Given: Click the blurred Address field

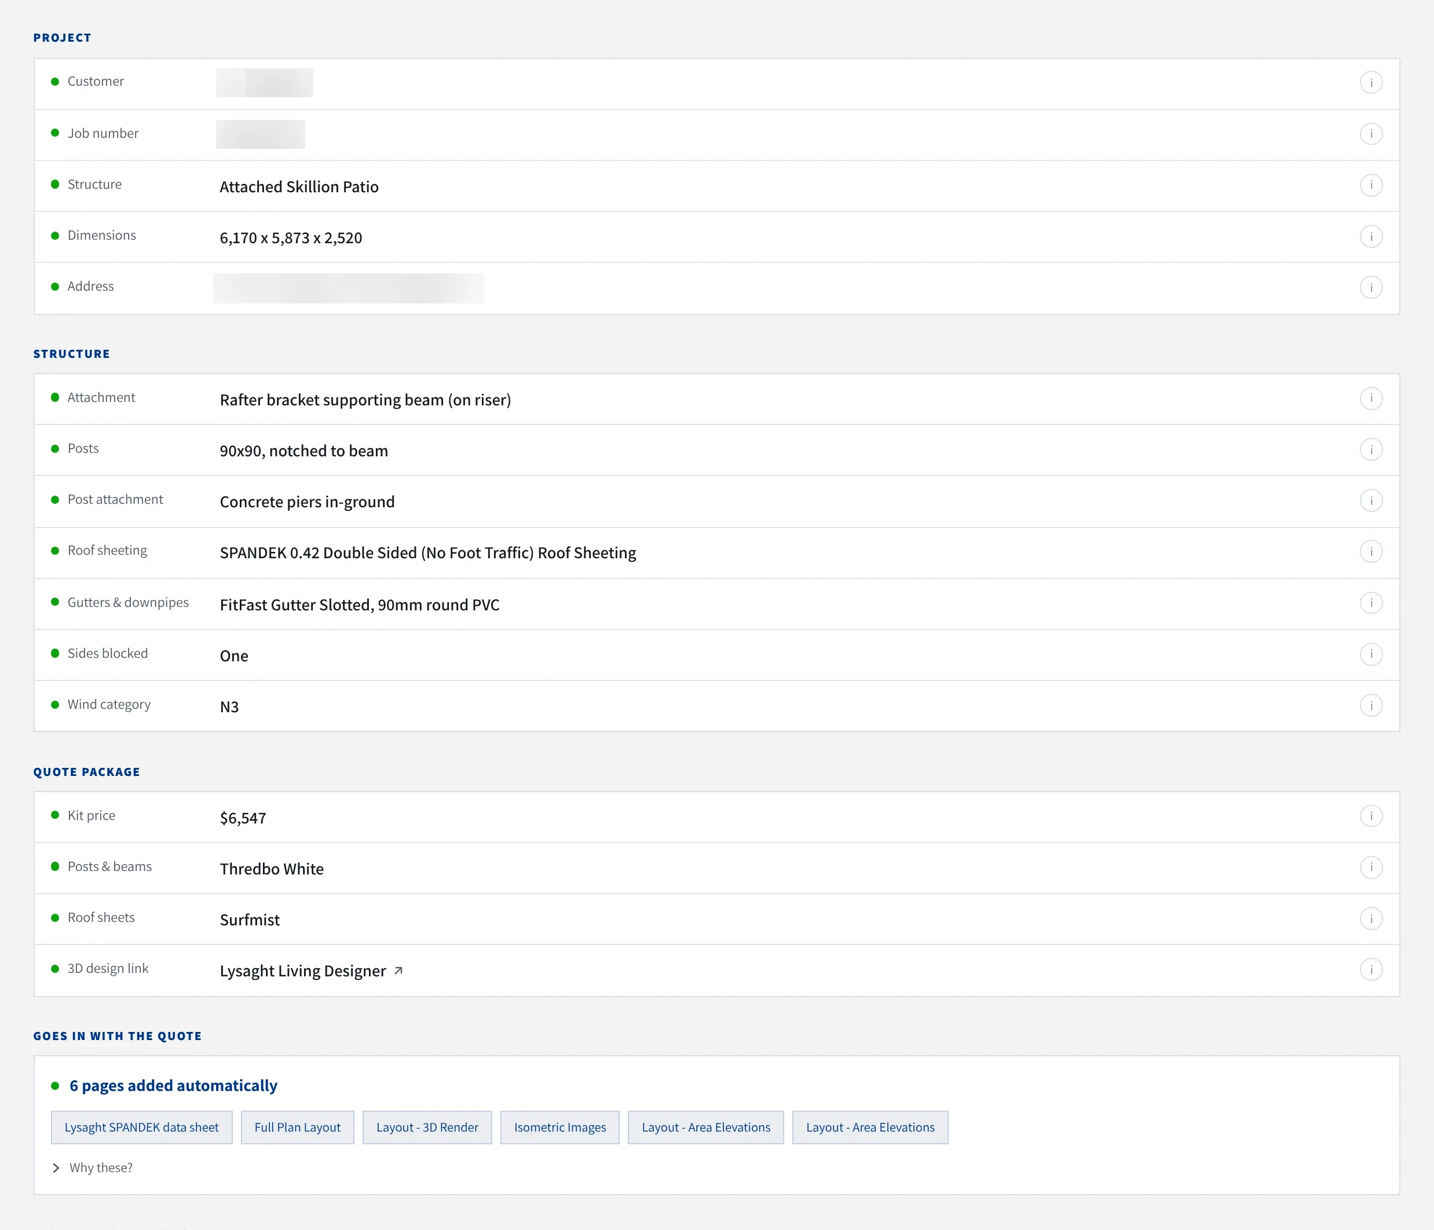Looking at the screenshot, I should pos(348,288).
